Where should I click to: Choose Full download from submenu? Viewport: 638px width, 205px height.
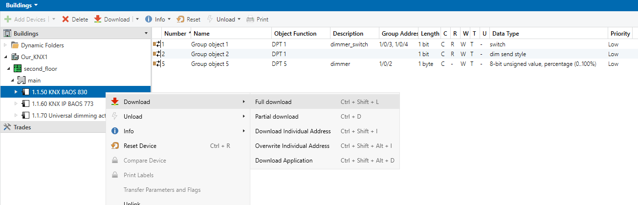(273, 102)
